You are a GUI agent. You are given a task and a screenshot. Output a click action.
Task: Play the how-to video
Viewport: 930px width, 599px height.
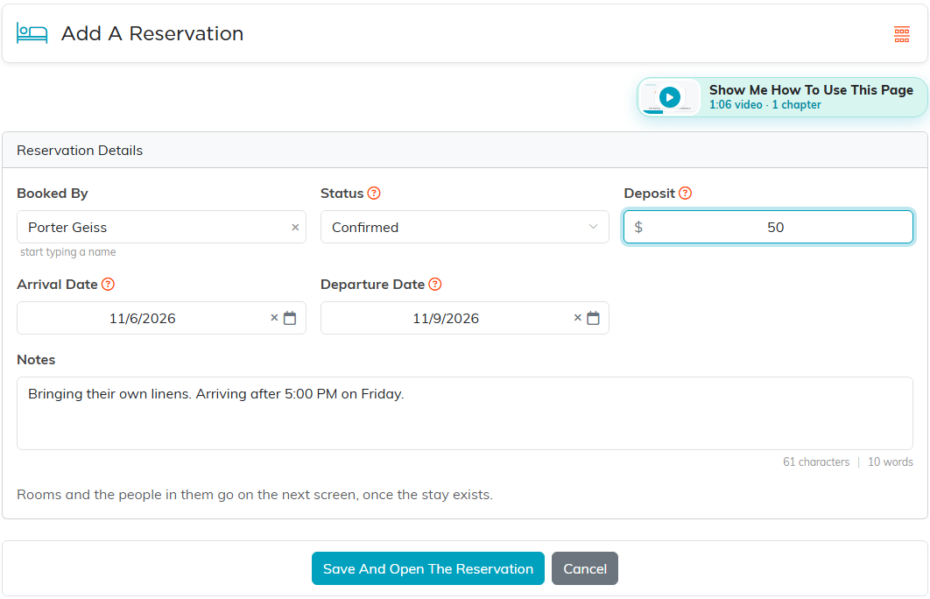click(670, 97)
